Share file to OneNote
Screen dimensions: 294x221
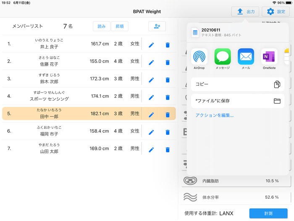point(269,57)
